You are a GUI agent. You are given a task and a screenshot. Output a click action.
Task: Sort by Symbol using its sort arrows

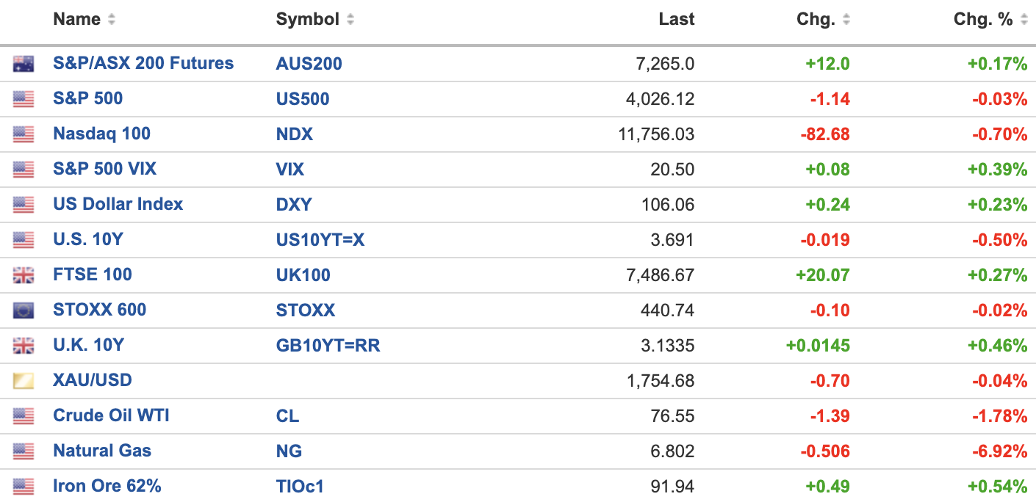click(350, 20)
